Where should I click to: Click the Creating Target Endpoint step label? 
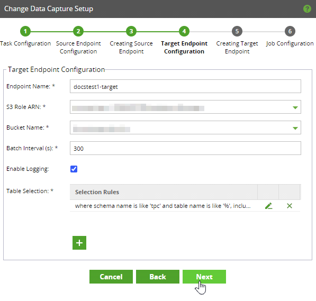click(x=237, y=48)
